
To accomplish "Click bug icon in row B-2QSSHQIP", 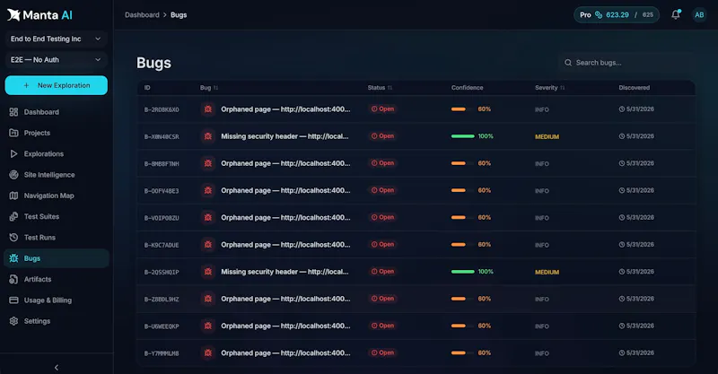I will point(208,272).
